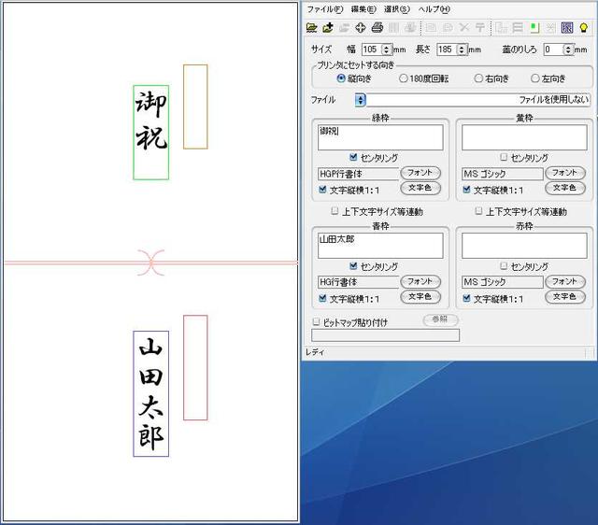
Task: Click the open file folder toolbar icon
Action: coord(312,27)
